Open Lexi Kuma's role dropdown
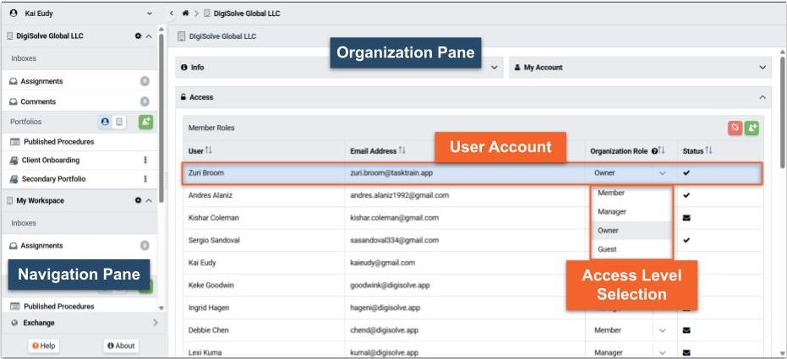 click(x=663, y=352)
